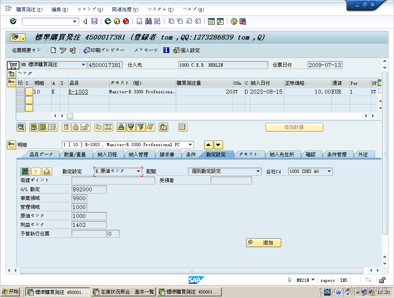This screenshot has height=298, width=394.
Task: Click the yellow Exit arrow icon
Action: [x=117, y=21]
